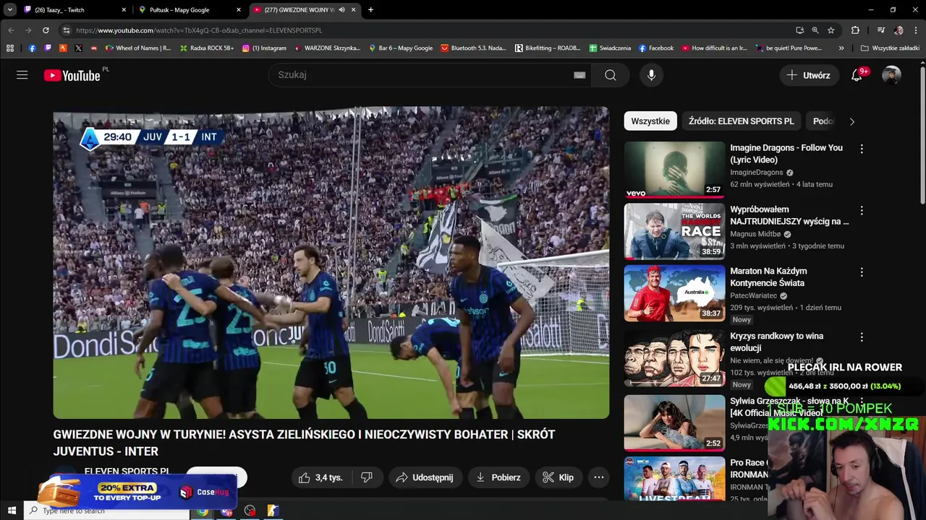Open the video title GWIEZDNE WOJNY W TURYNIE

[304, 443]
